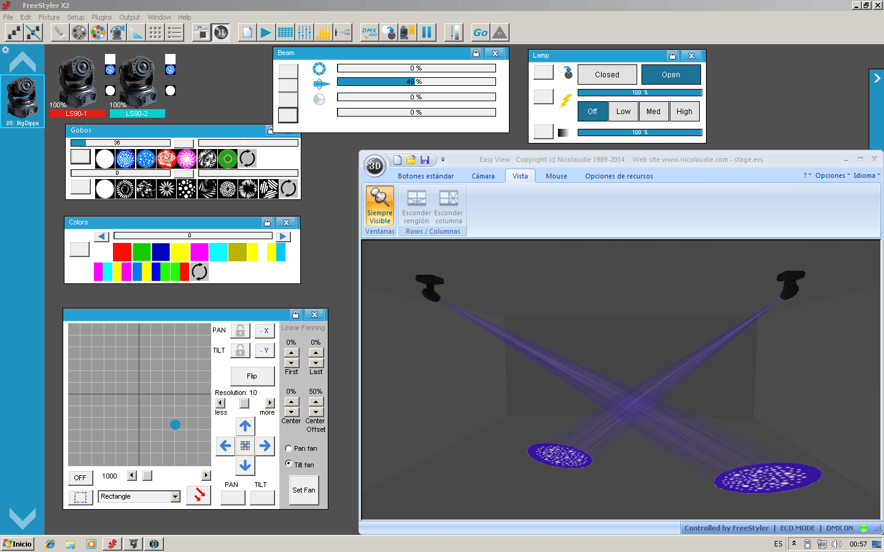Click the right arrow in pan/tilt pad
The image size is (884, 552).
265,446
